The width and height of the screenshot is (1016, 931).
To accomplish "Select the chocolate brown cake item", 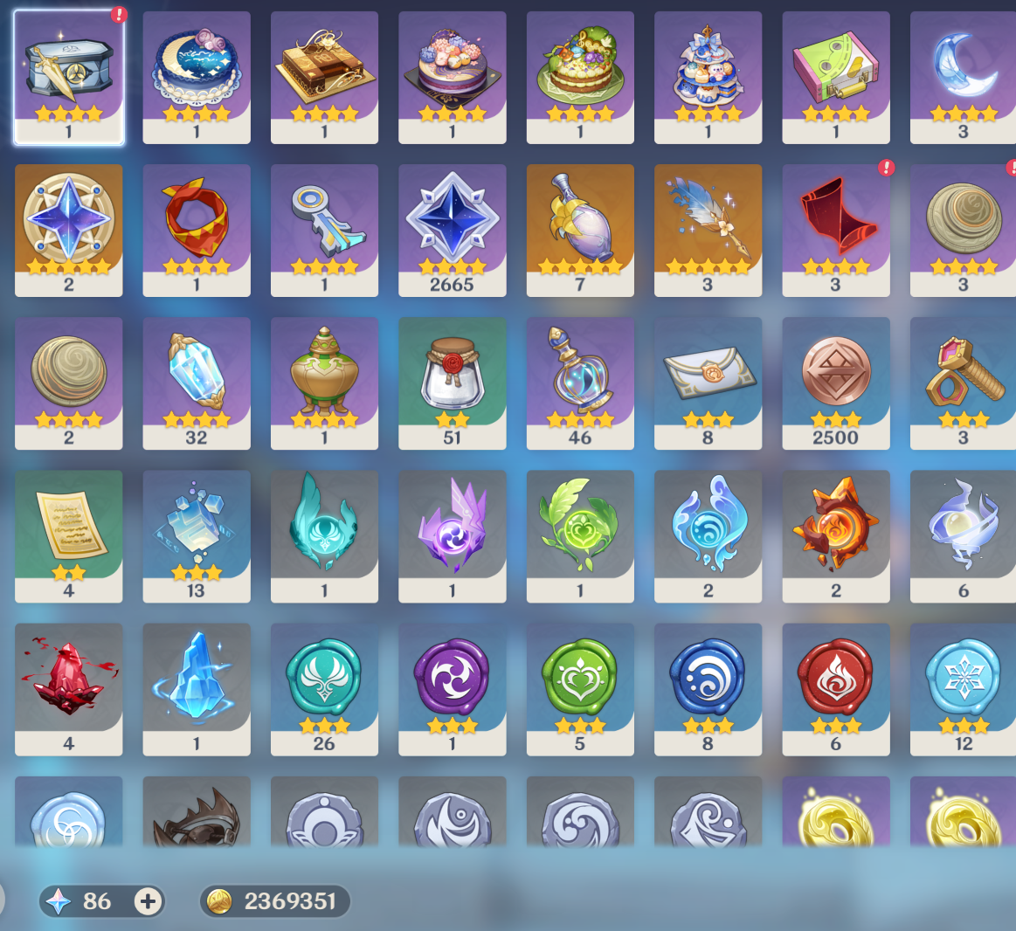I will [325, 77].
